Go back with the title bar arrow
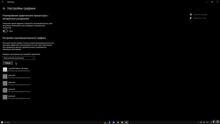Screen dimensions: 220x124 click(3, 2)
